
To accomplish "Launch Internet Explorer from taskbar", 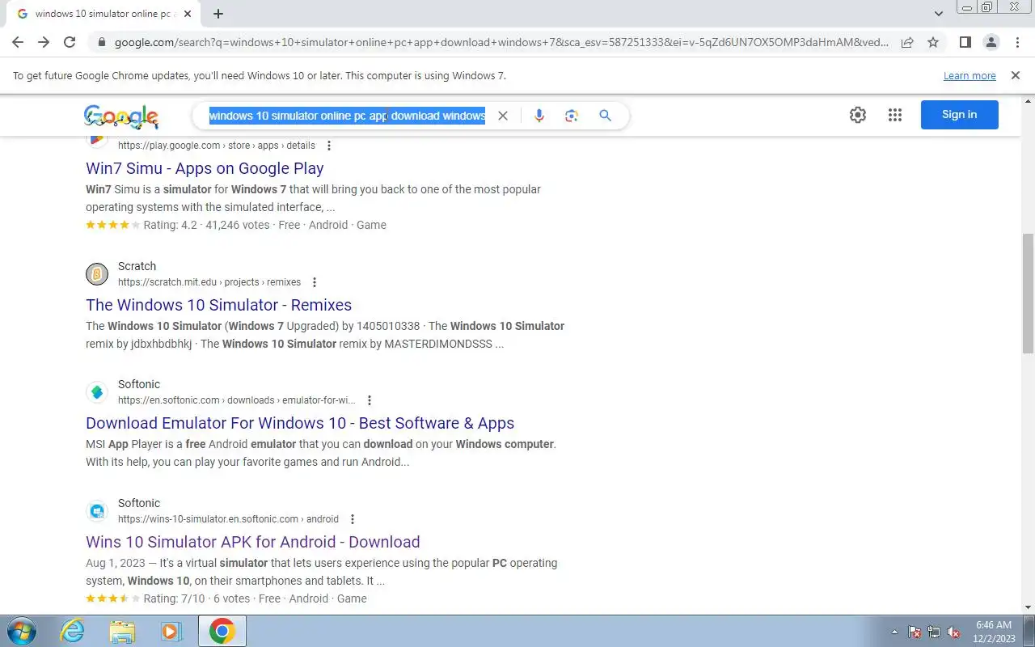I will point(73,631).
